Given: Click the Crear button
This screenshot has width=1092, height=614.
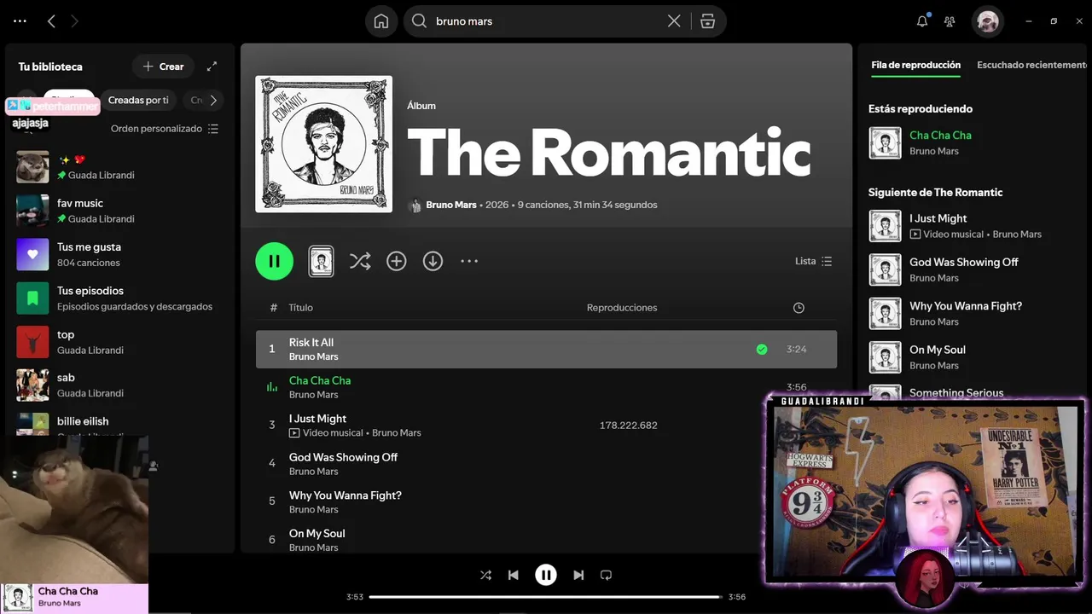Looking at the screenshot, I should (163, 67).
